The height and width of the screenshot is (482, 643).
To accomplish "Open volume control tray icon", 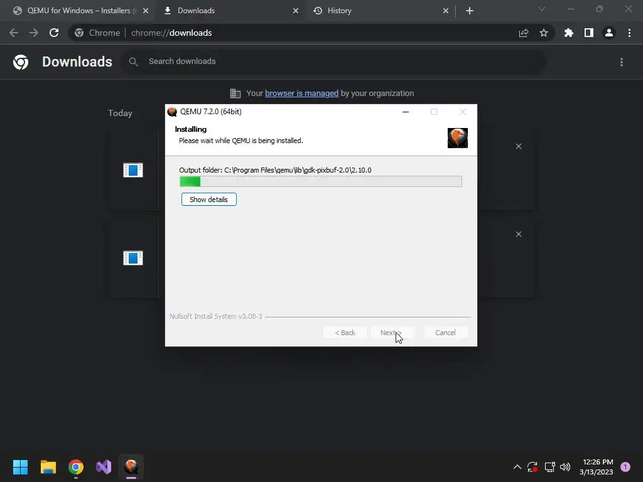I will pyautogui.click(x=565, y=467).
